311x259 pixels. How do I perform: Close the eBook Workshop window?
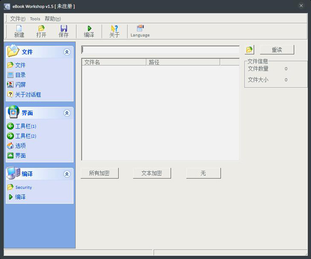click(301, 6)
